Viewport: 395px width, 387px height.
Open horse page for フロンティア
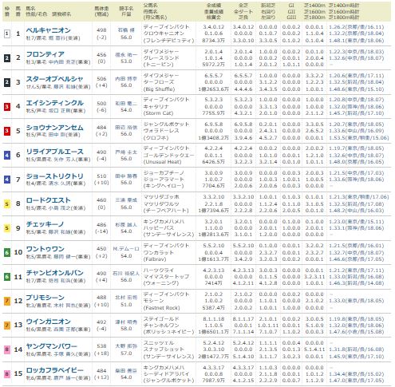tap(45, 54)
